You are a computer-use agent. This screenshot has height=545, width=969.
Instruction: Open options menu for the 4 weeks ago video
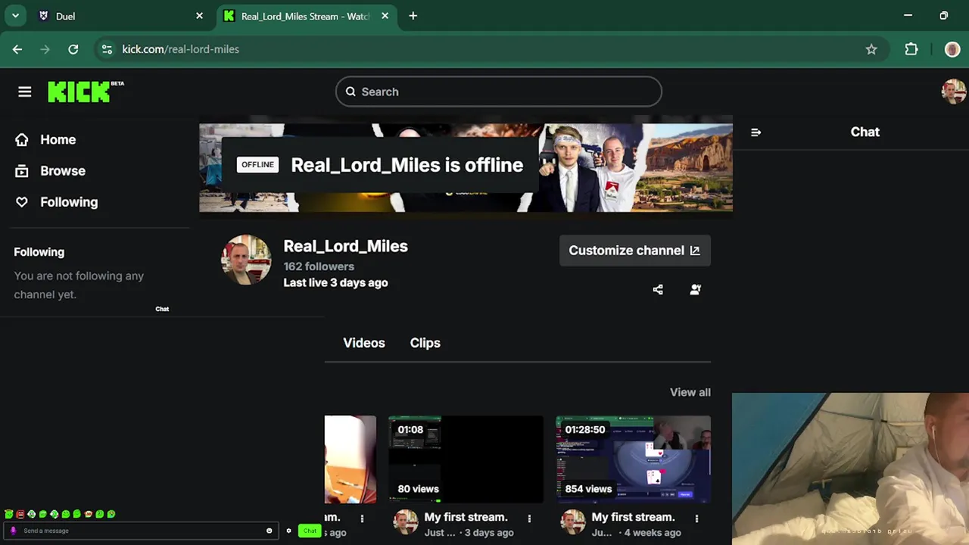pos(696,519)
